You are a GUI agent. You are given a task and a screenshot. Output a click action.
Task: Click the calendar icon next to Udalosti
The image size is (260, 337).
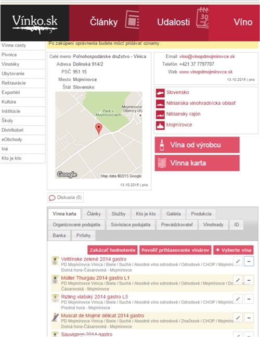[x=202, y=18]
